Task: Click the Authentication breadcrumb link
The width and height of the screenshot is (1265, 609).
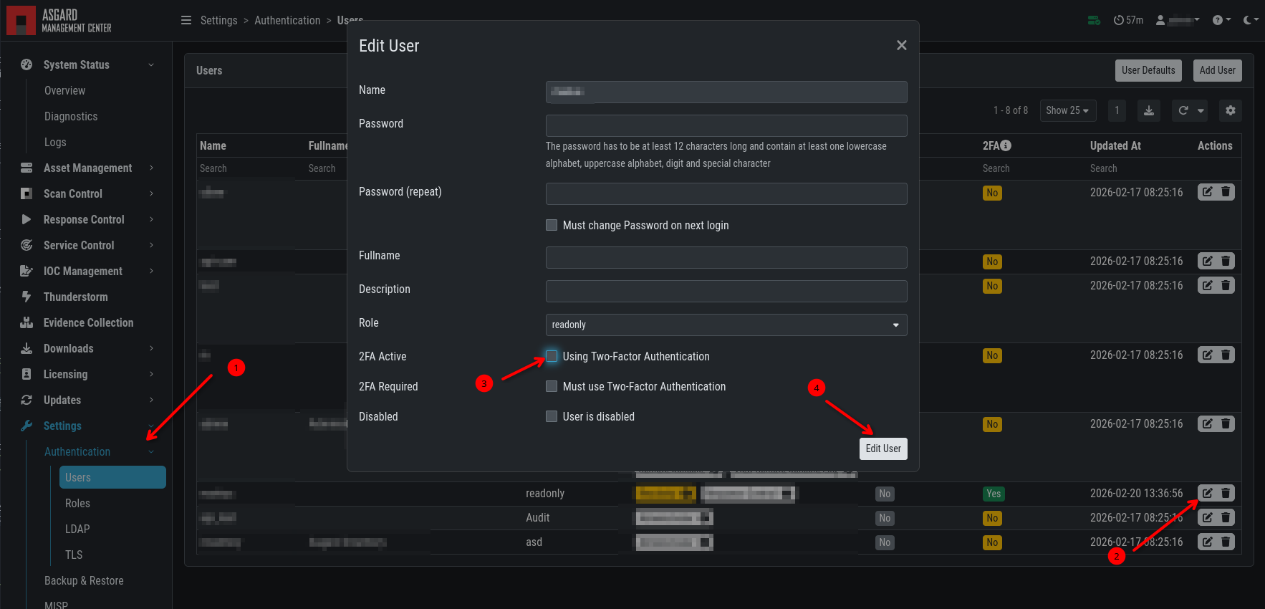Action: click(287, 20)
